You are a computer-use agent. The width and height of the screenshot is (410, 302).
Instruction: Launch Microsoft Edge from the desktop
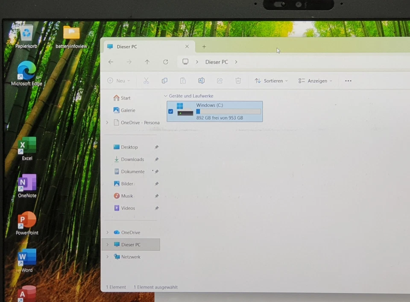point(26,74)
